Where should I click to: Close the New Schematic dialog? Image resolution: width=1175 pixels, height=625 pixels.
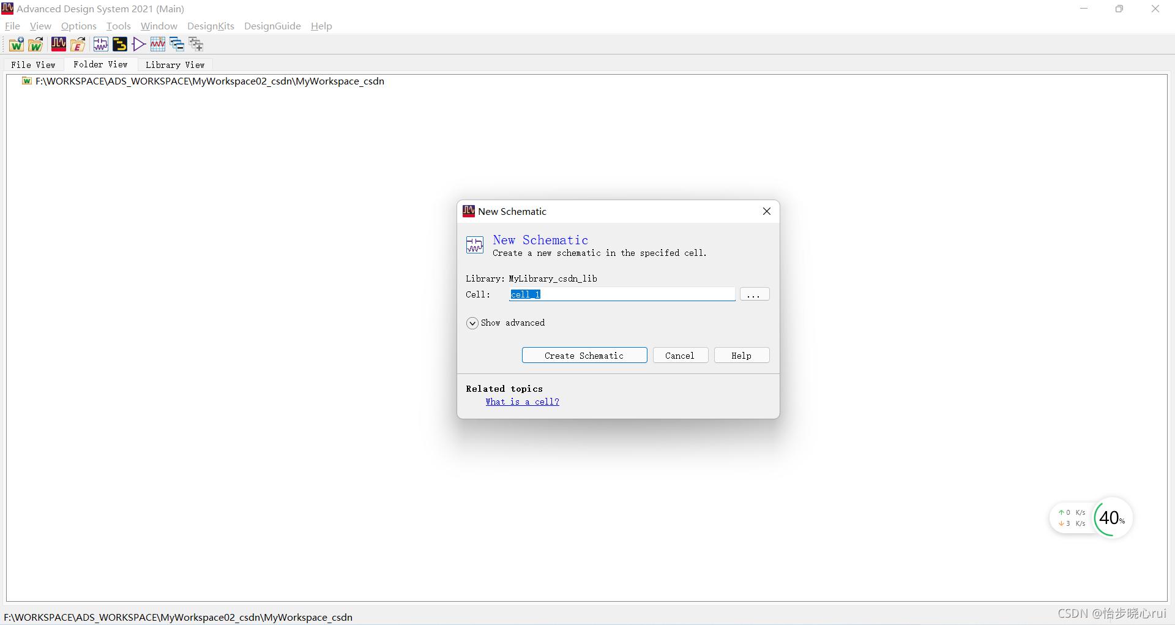pyautogui.click(x=766, y=211)
